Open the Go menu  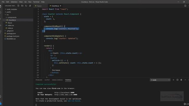click(x=25, y=2)
